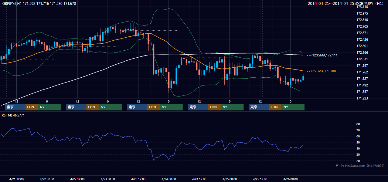
Task: Click RSI axis level 70
Action: tap(358, 130)
